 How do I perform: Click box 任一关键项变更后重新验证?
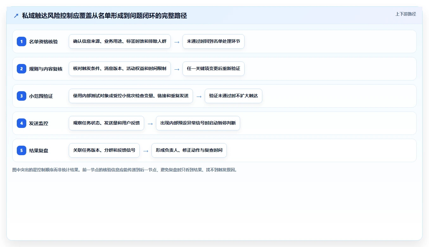point(214,69)
